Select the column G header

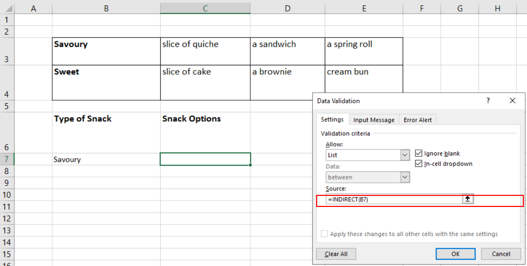(460, 9)
